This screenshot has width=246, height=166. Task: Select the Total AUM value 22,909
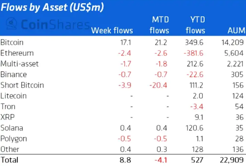(231, 160)
